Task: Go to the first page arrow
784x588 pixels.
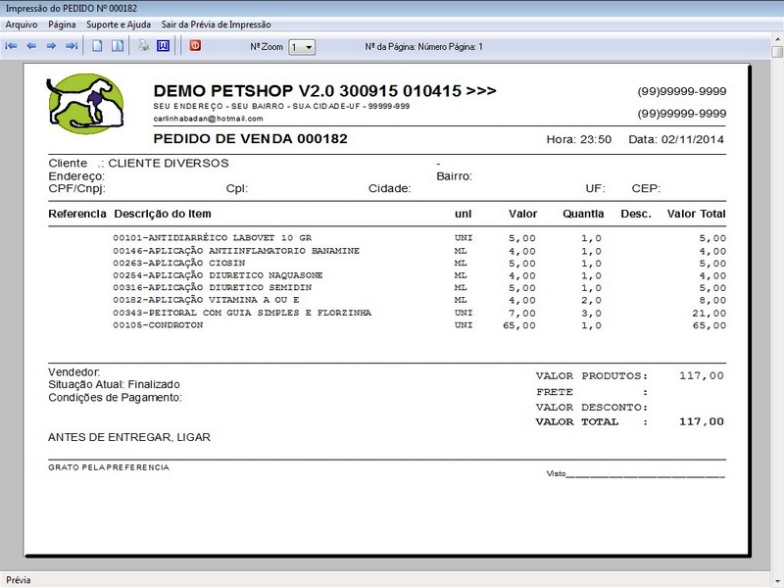Action: click(x=11, y=46)
